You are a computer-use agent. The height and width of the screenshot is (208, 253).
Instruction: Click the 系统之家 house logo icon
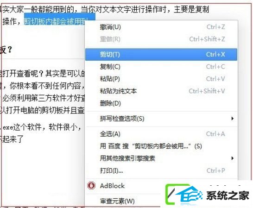pos(184,195)
